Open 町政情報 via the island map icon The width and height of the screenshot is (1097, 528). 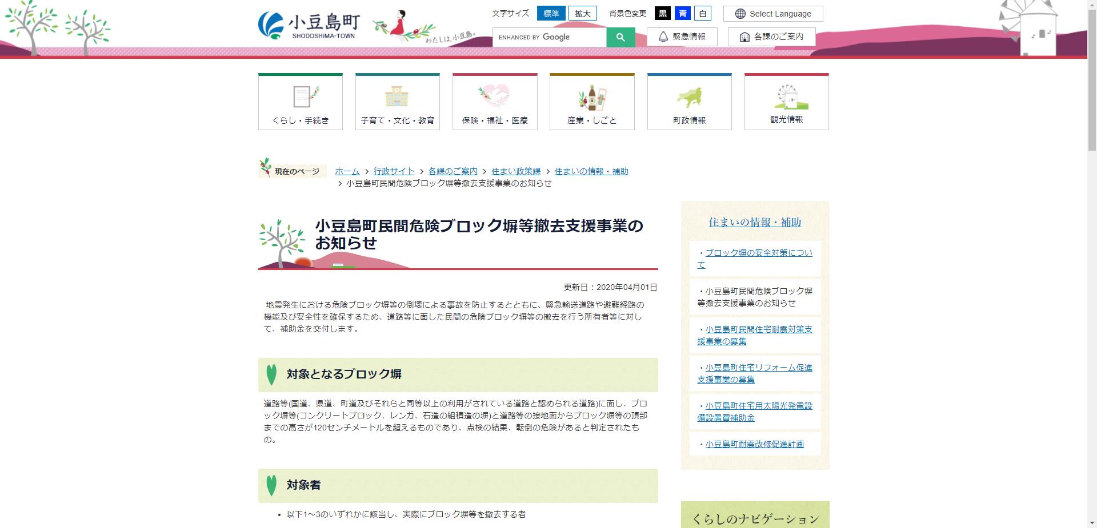[689, 97]
